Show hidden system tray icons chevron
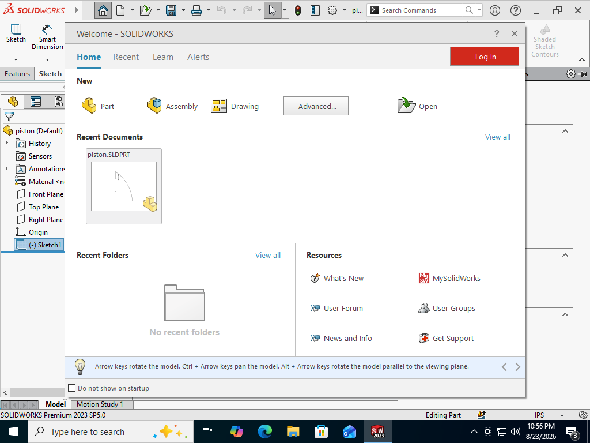The width and height of the screenshot is (590, 443). click(x=474, y=431)
